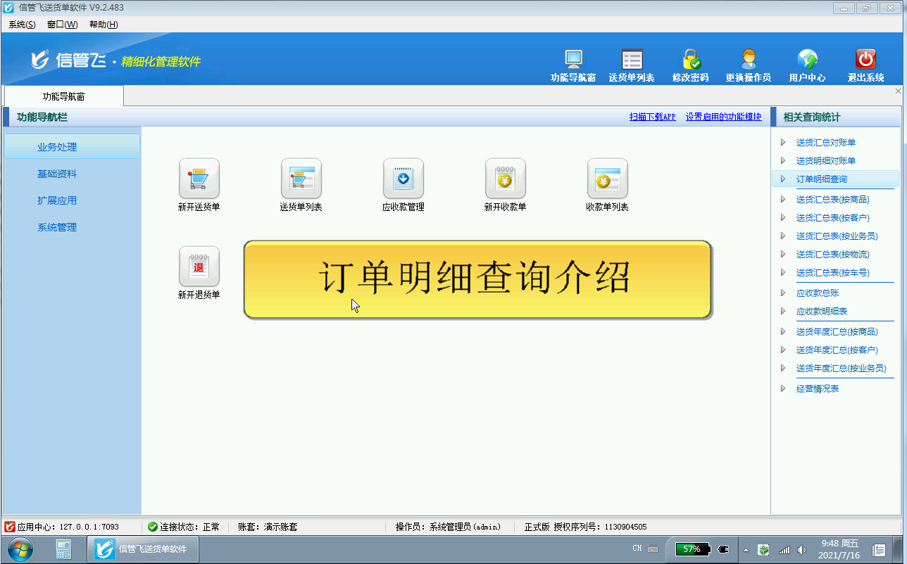Click 更换操作员 toolbar icon
This screenshot has width=907, height=564.
[748, 60]
